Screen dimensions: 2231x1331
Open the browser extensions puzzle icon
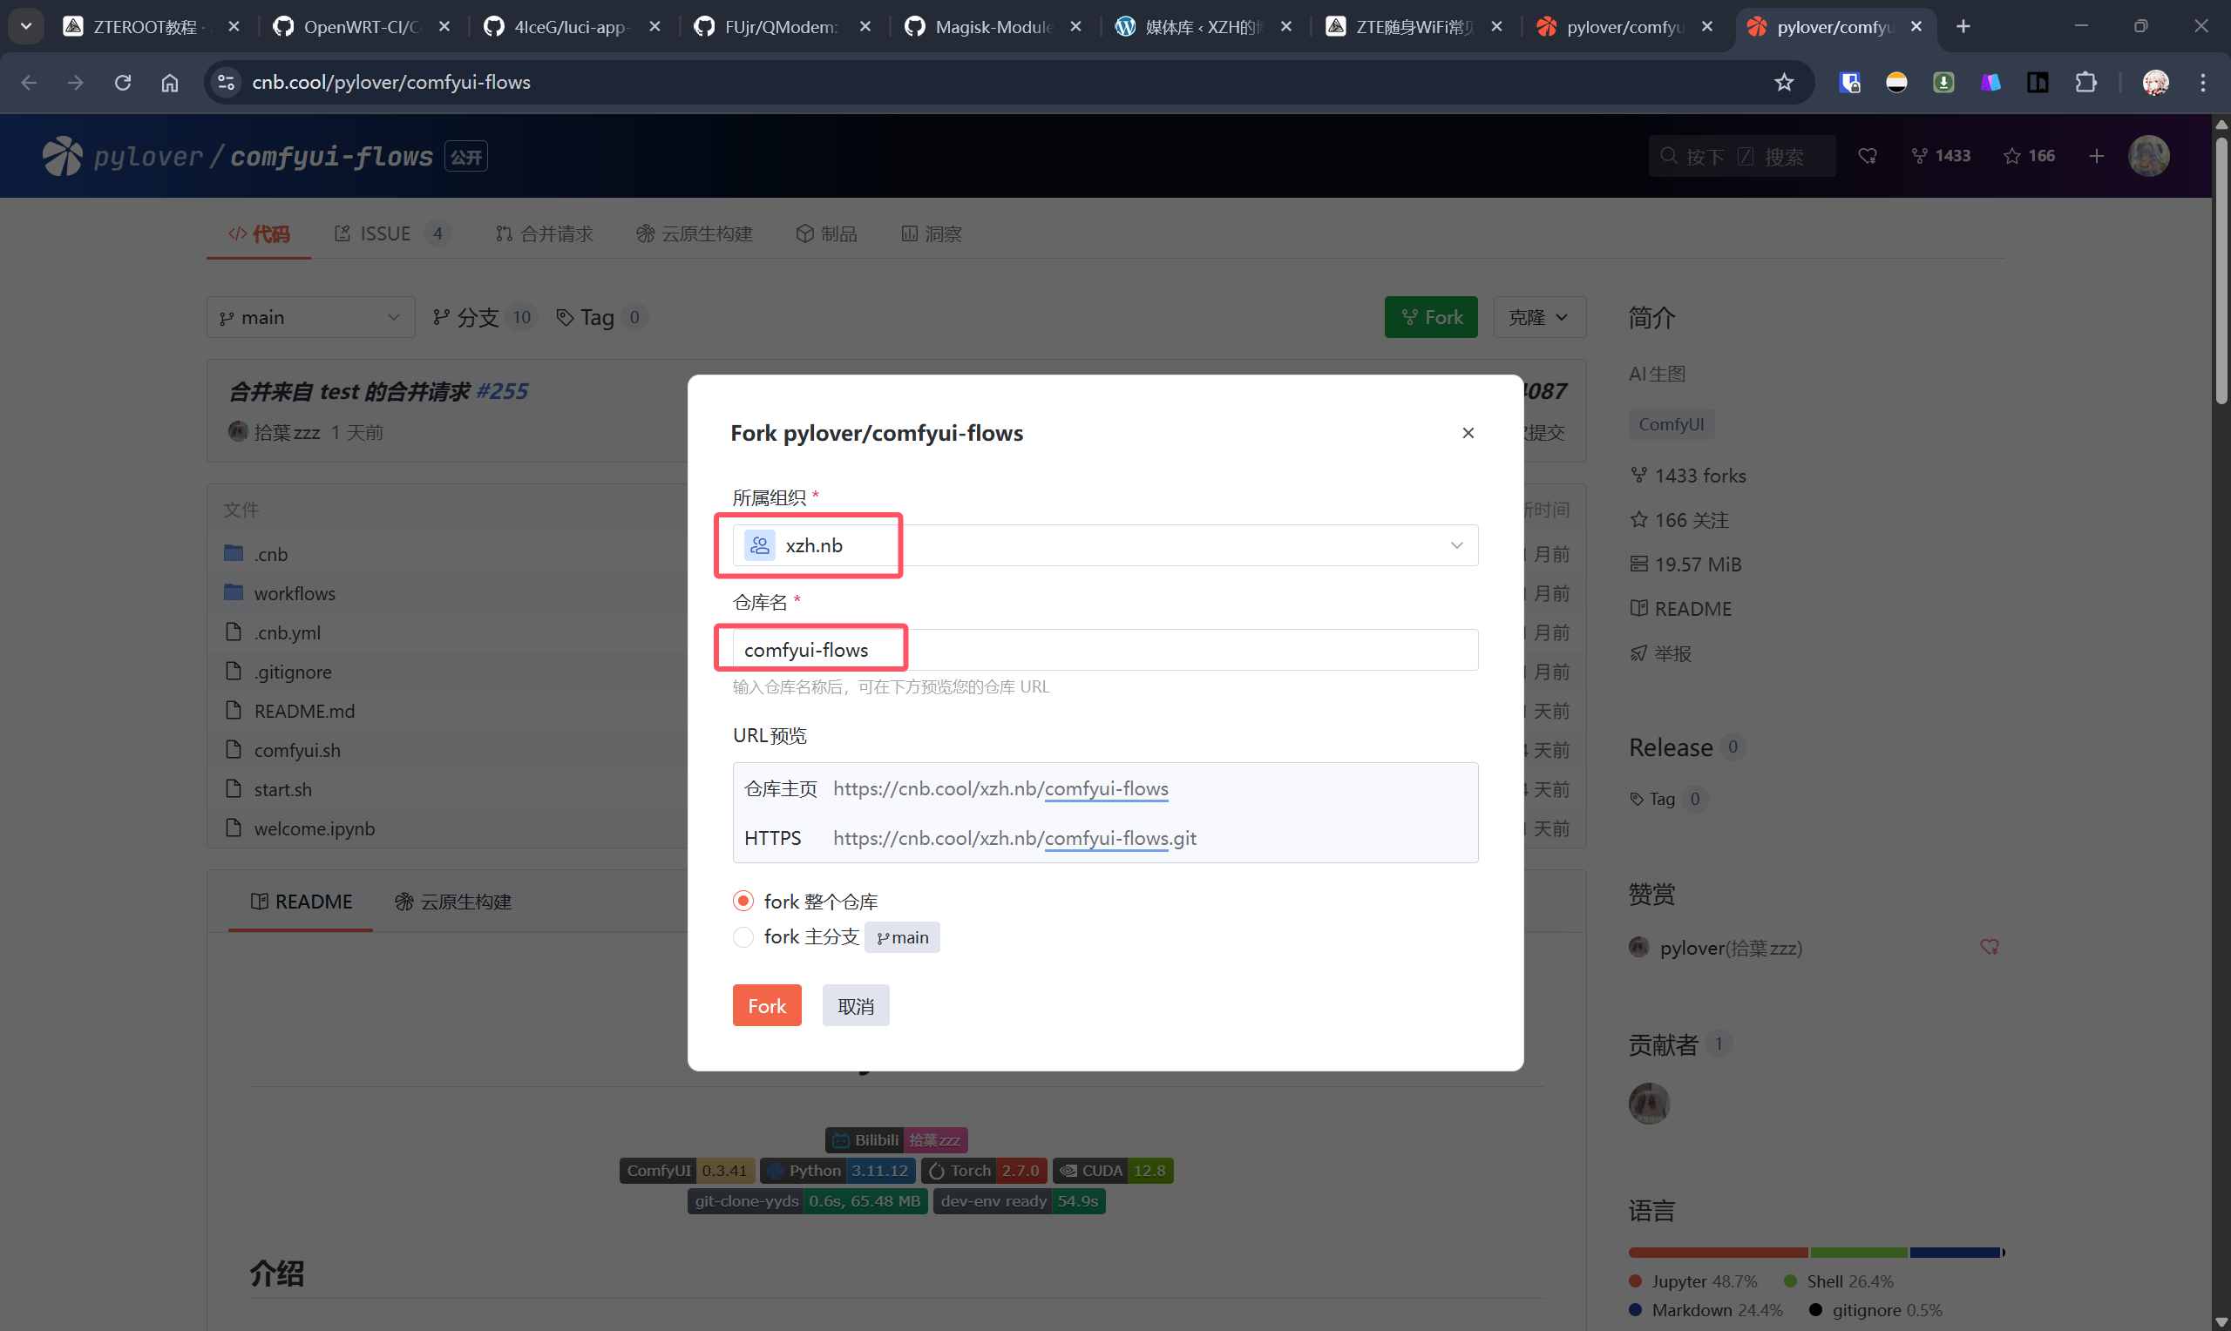click(2085, 83)
